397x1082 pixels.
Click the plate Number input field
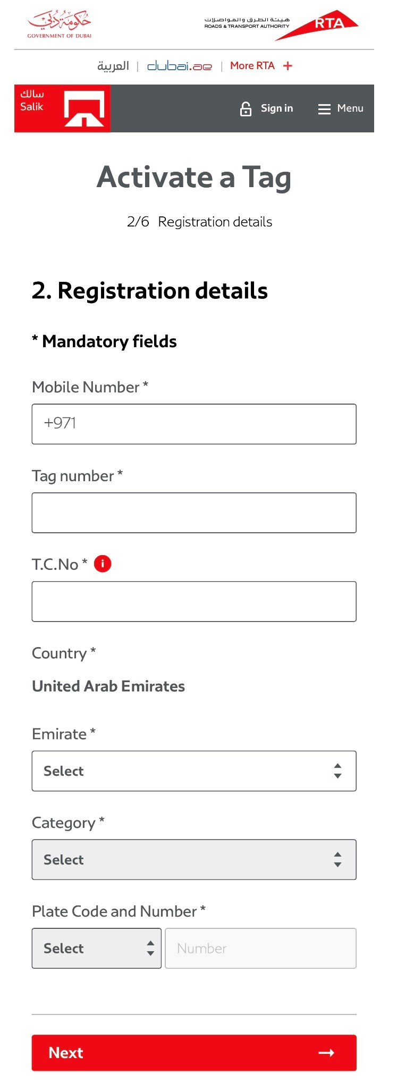click(x=260, y=949)
